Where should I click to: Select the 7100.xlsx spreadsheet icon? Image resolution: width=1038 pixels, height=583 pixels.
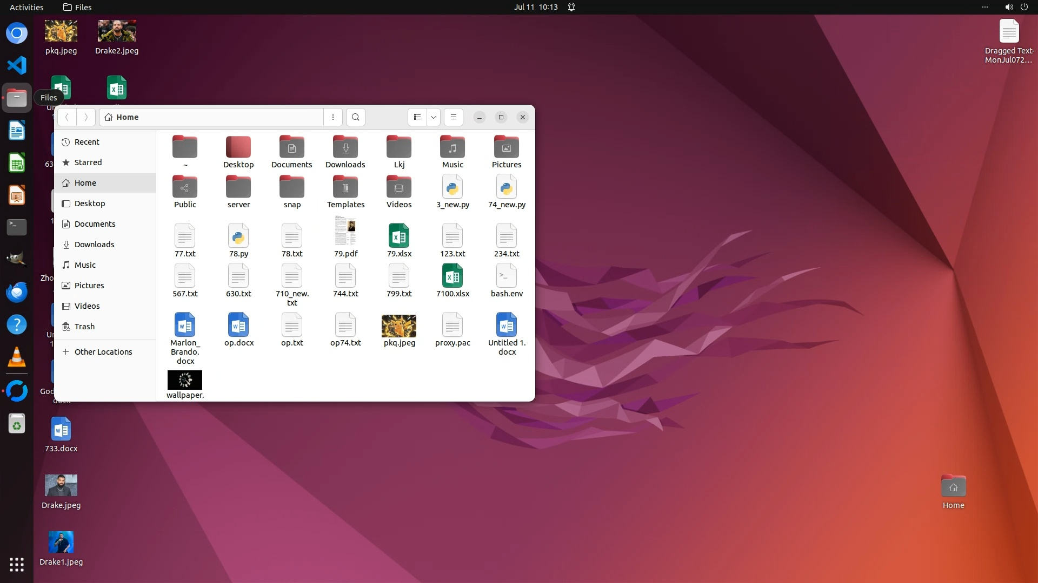click(x=453, y=276)
